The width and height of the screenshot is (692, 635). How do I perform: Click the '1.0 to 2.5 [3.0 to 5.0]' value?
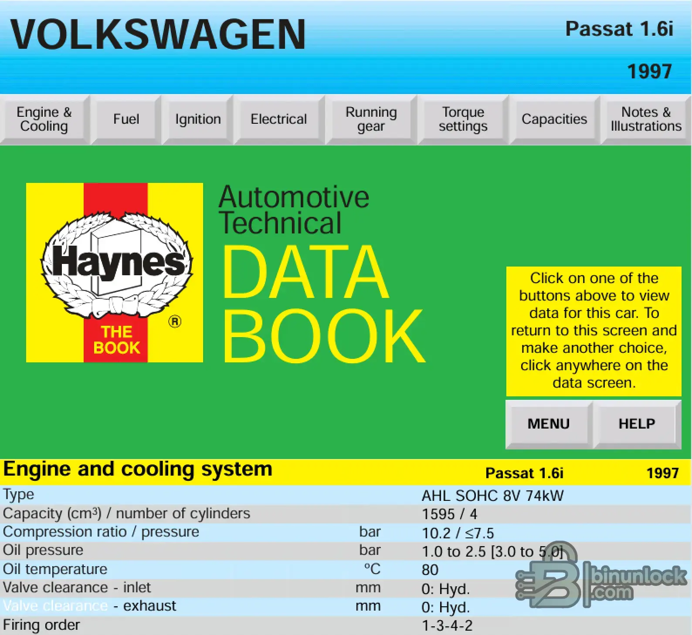492,552
